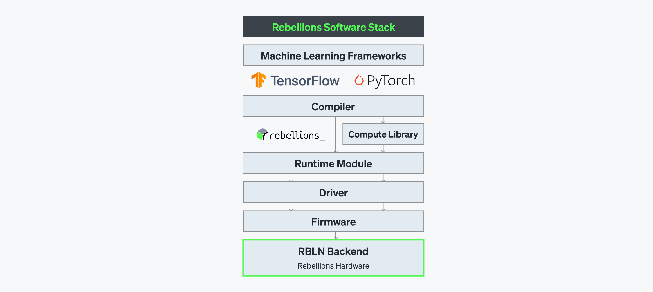The height and width of the screenshot is (292, 653).
Task: Open the Compute Library block
Action: [383, 134]
